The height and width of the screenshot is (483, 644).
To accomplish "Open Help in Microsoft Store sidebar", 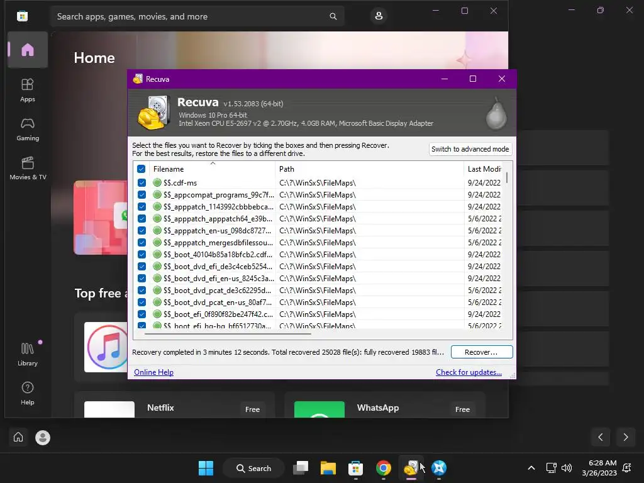I will tap(28, 393).
